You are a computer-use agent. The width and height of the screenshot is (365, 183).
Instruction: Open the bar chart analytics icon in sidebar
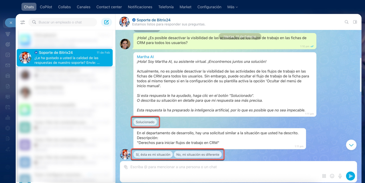pyautogui.click(x=8, y=118)
